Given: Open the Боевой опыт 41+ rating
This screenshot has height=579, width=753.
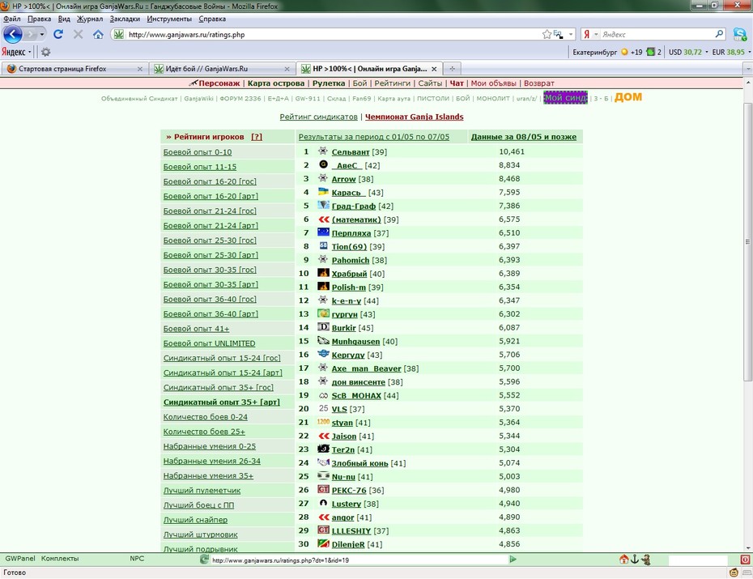Looking at the screenshot, I should tap(196, 329).
